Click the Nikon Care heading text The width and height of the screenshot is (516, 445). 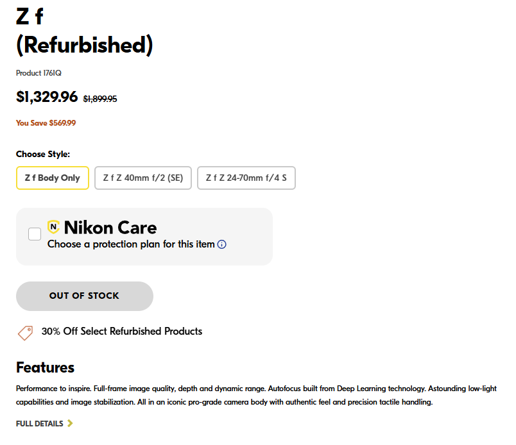(110, 228)
